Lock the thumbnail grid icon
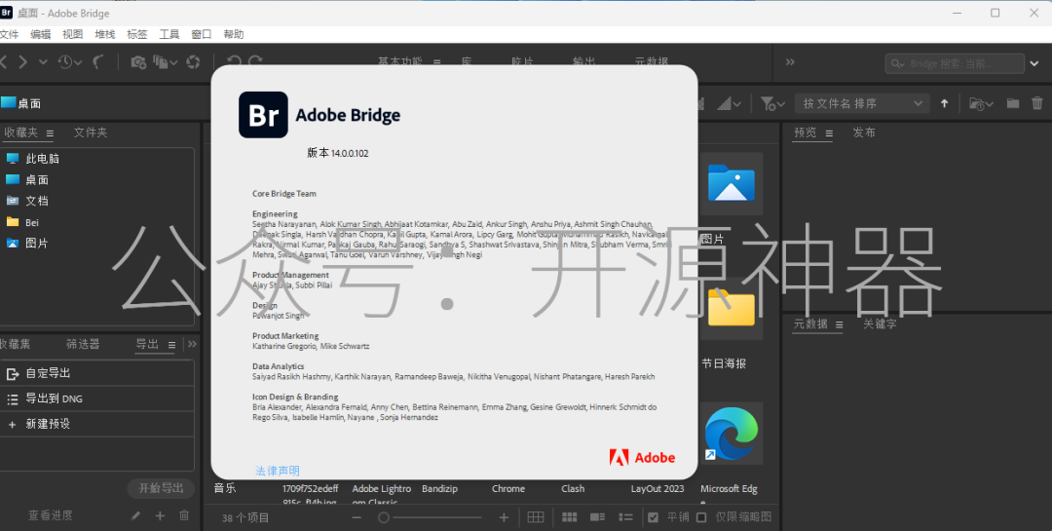The height and width of the screenshot is (531, 1052). point(536,517)
